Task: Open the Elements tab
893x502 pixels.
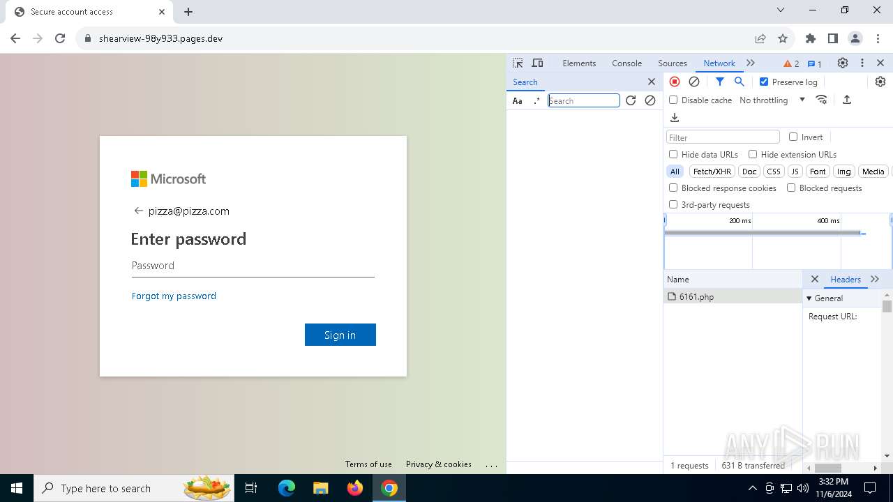Action: tap(579, 63)
